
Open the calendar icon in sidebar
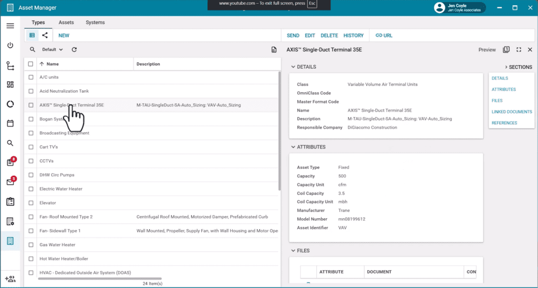[x=11, y=123]
